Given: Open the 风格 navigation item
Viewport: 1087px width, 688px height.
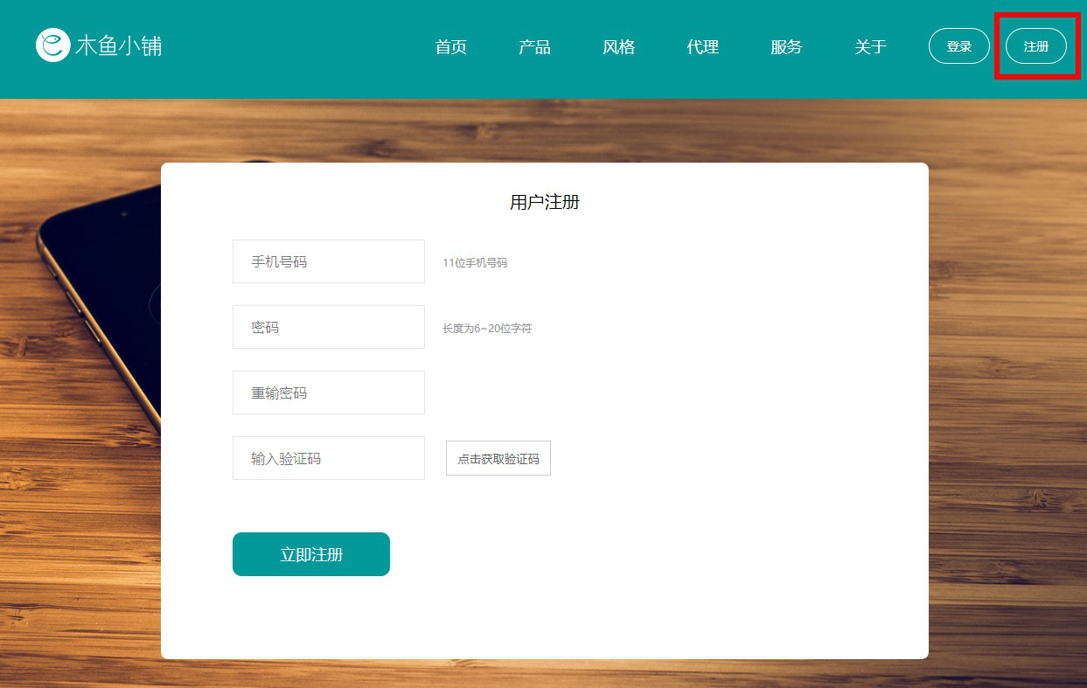Looking at the screenshot, I should [x=619, y=47].
